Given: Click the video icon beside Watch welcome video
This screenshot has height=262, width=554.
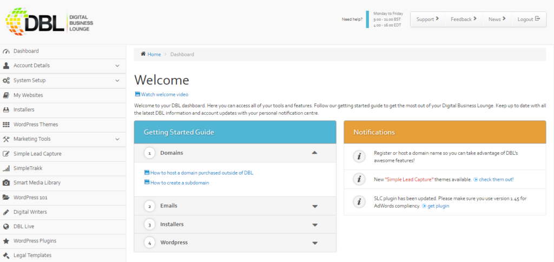Looking at the screenshot, I should [137, 94].
